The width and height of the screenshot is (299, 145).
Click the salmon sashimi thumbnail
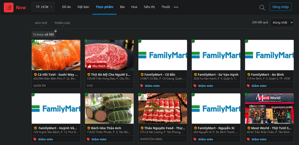[56, 55]
